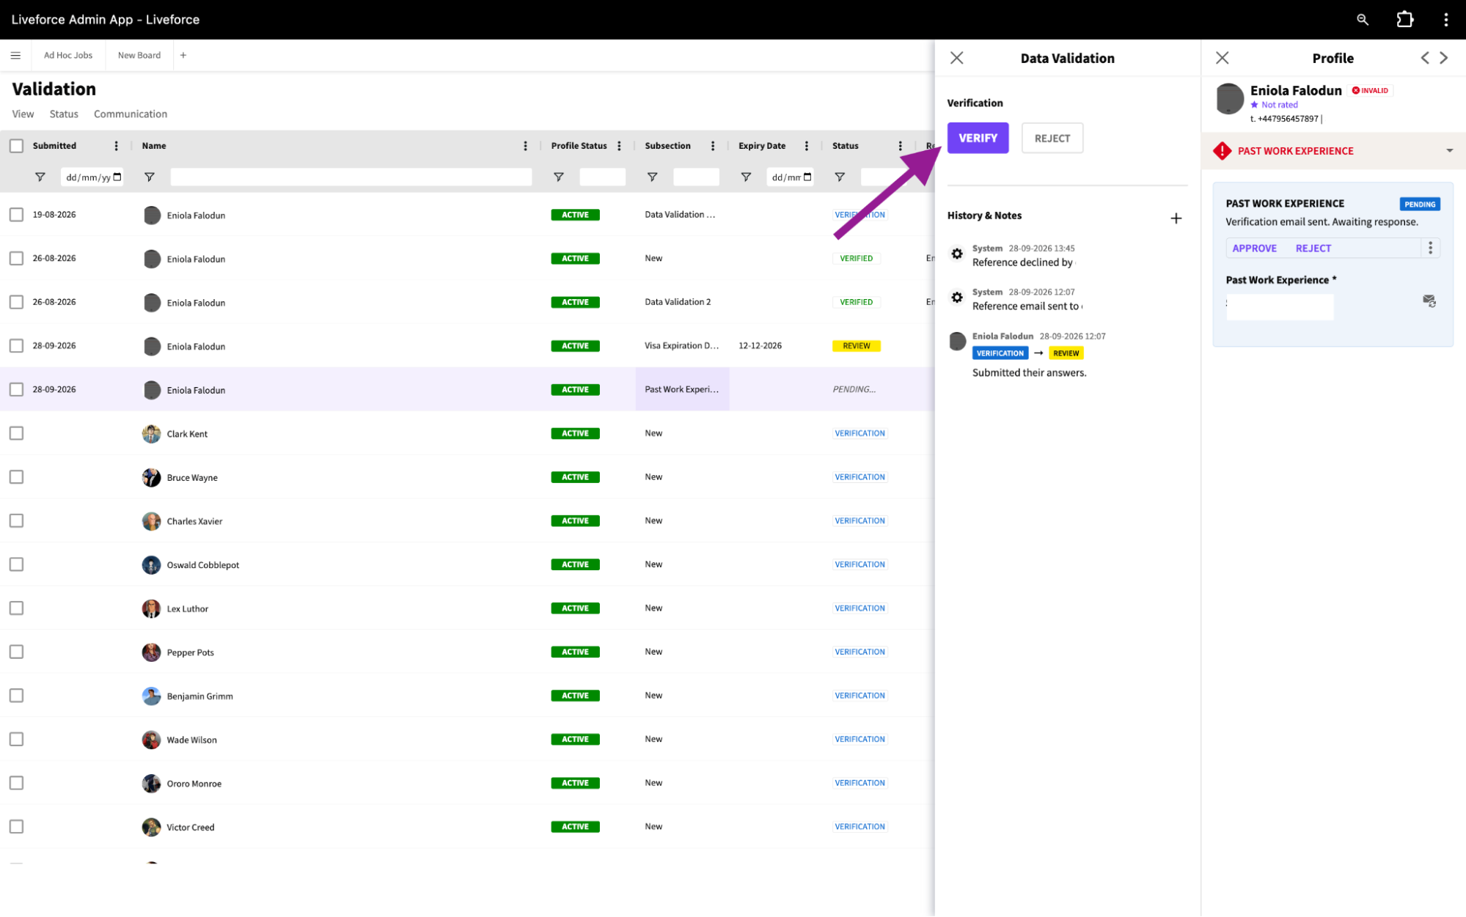This screenshot has width=1466, height=917.
Task: Go to next profile arrow
Action: 1443,58
